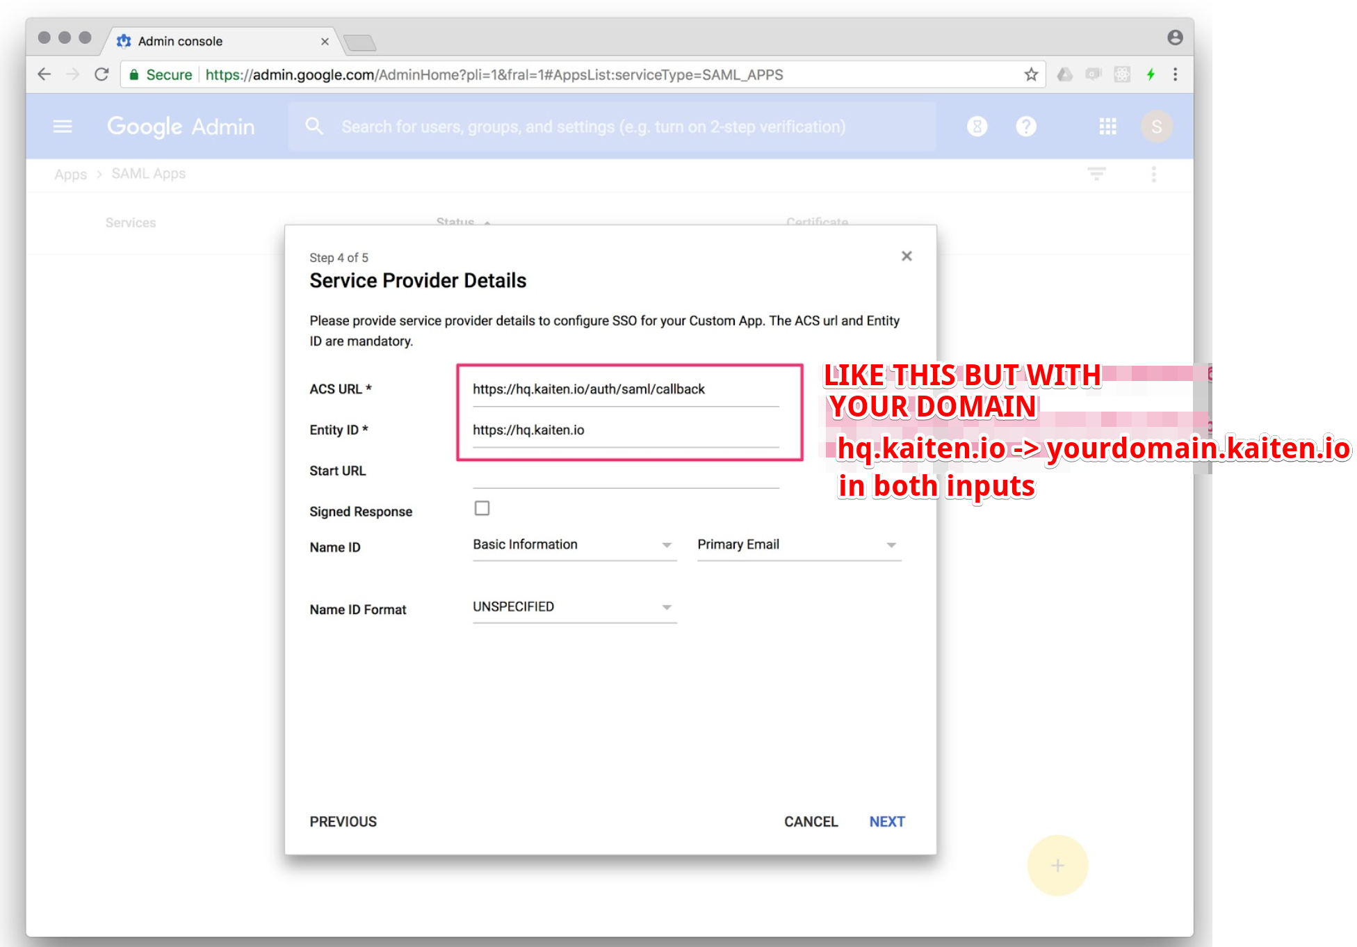Click the hourglass tasks icon in header
The image size is (1357, 947).
click(x=977, y=127)
